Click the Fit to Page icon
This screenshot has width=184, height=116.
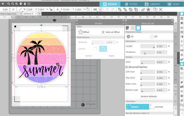(x=29, y=4)
